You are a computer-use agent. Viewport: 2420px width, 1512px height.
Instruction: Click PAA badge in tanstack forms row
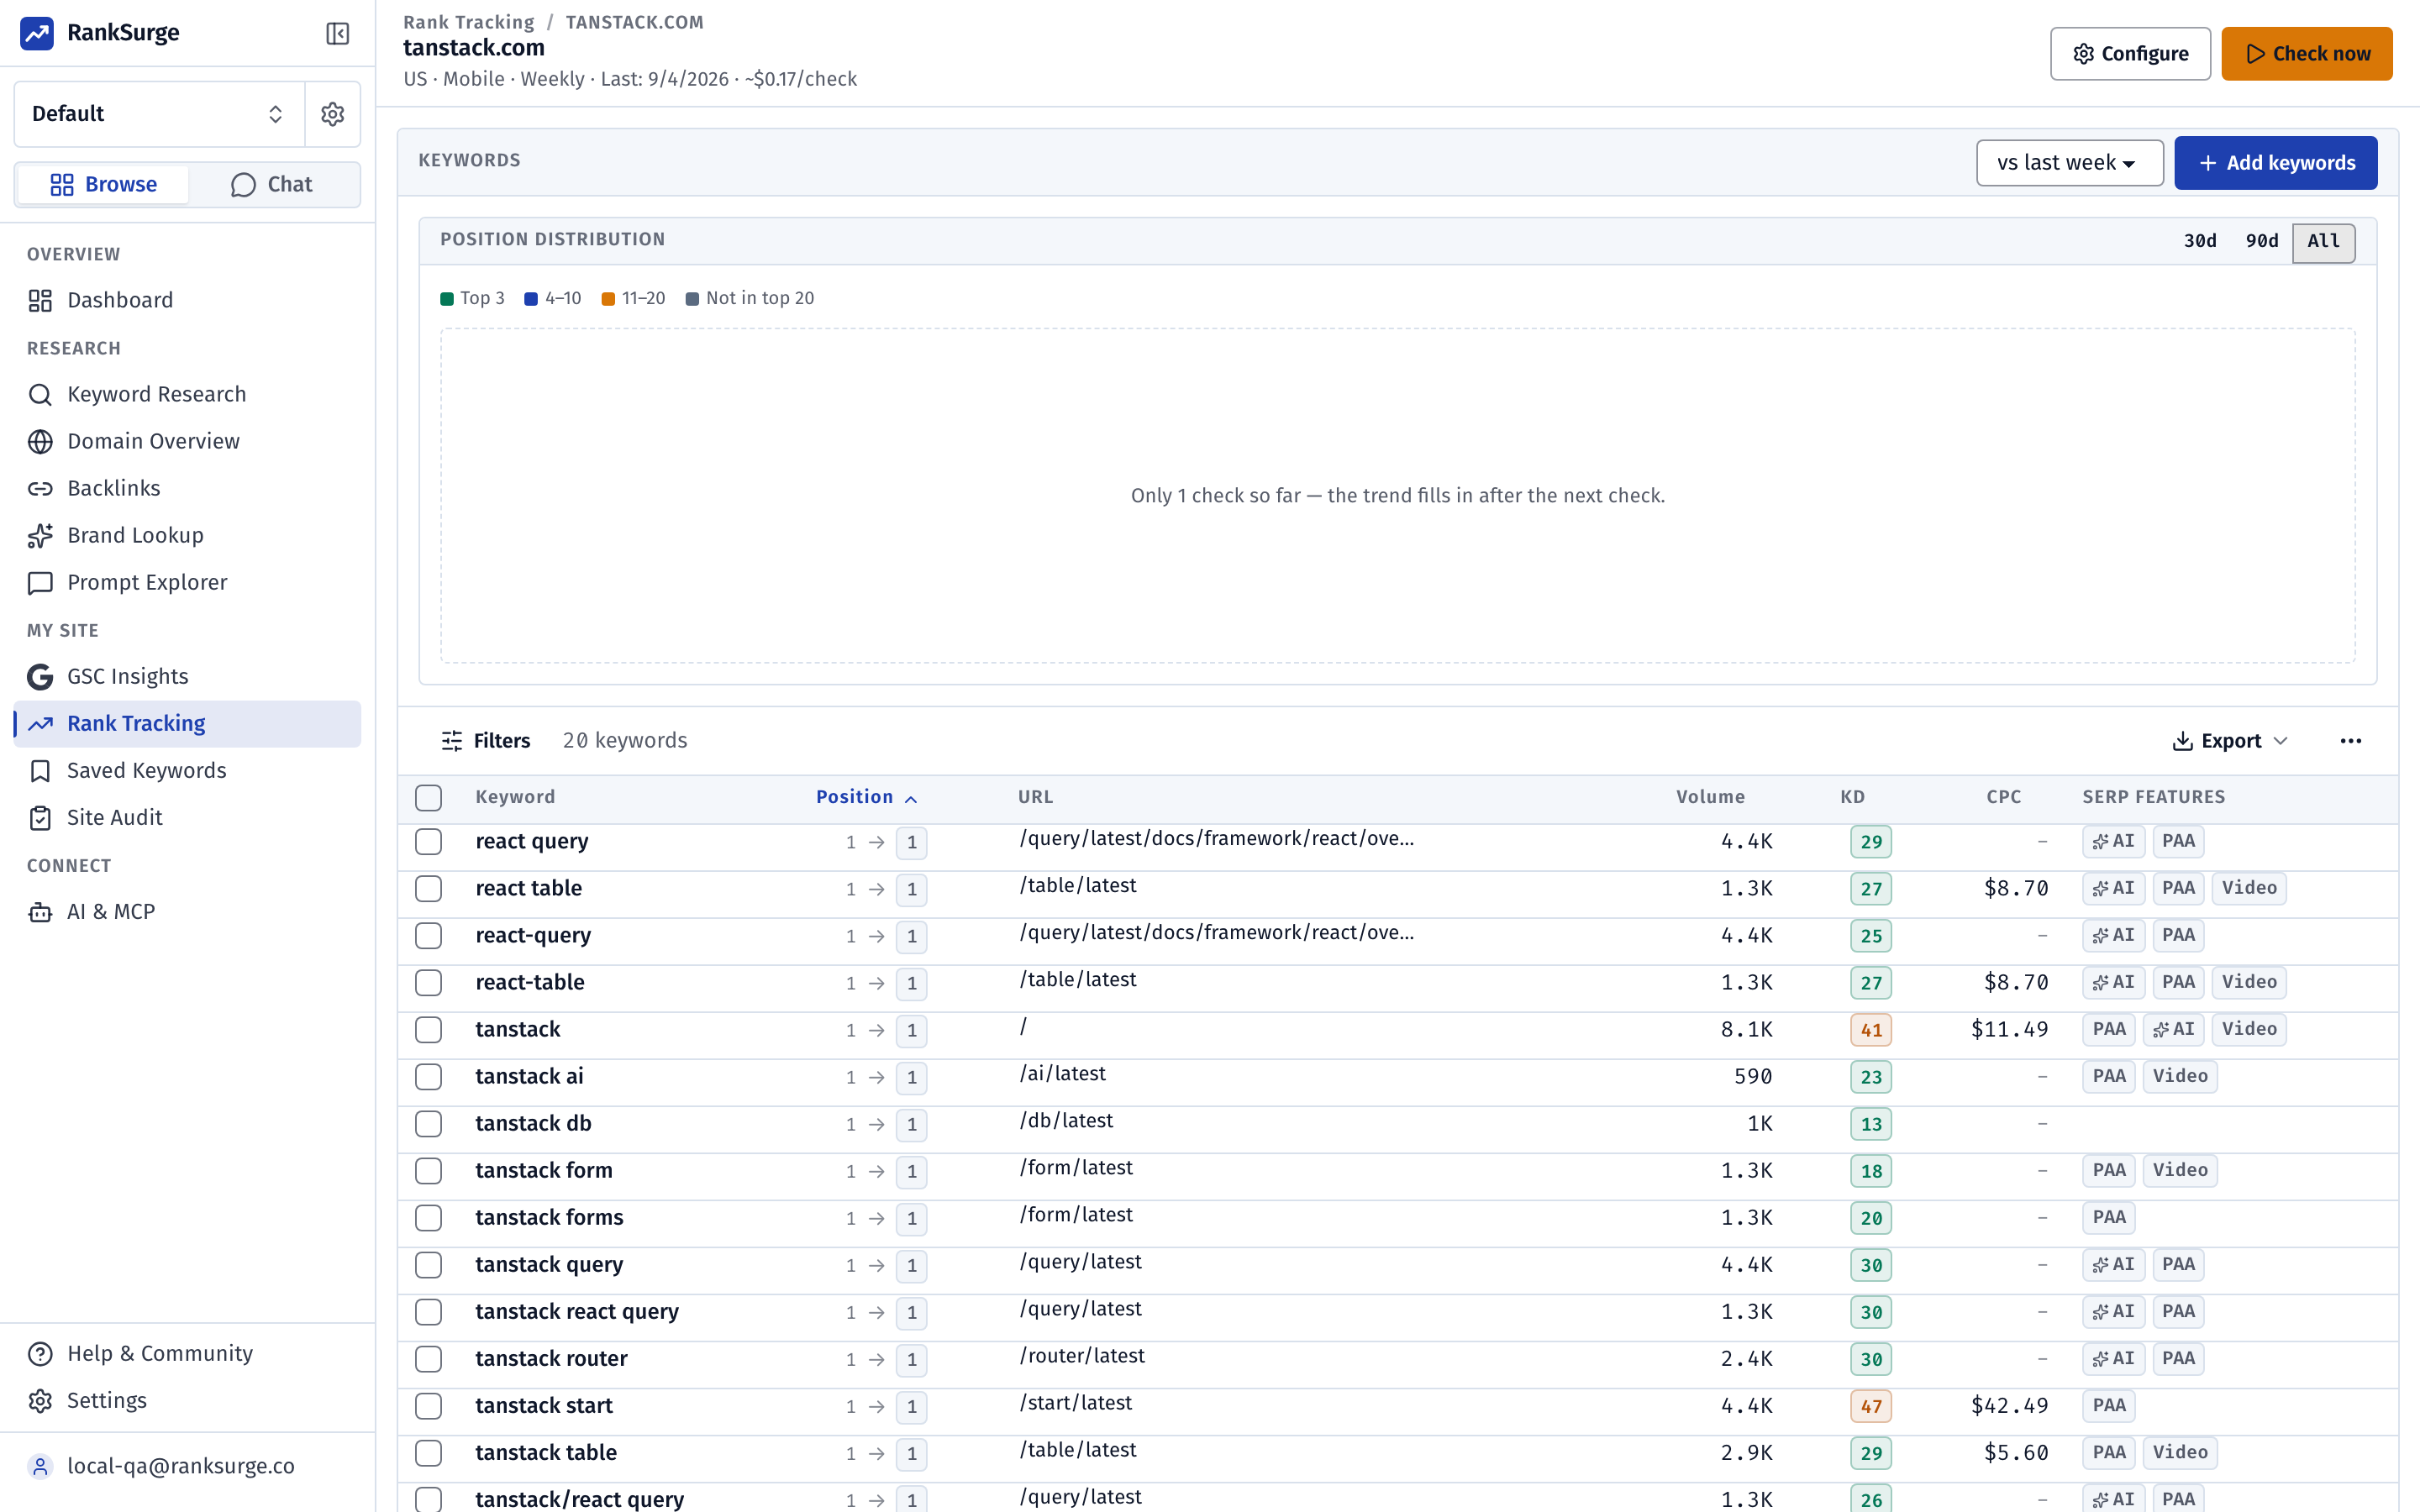[x=2109, y=1217]
